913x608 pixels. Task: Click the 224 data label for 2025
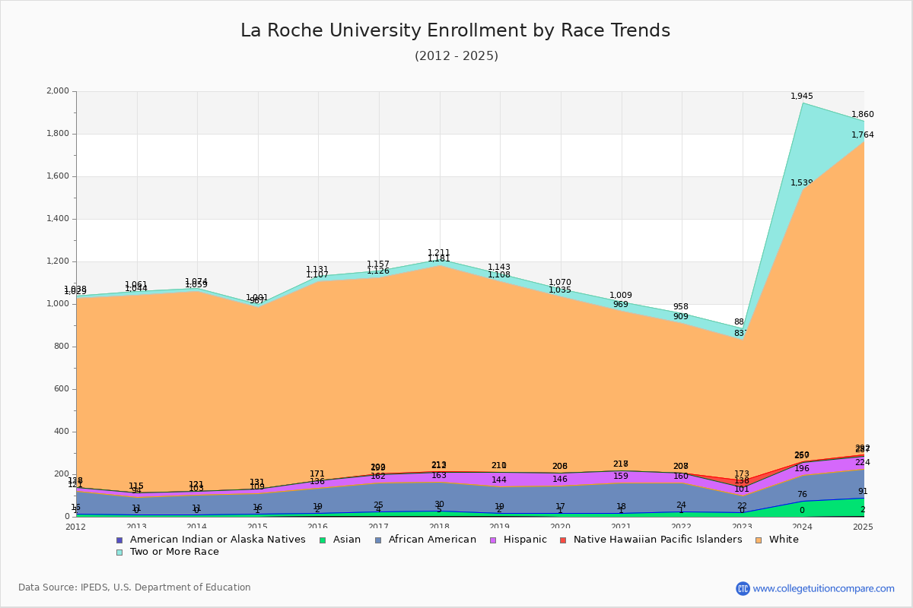click(x=863, y=463)
